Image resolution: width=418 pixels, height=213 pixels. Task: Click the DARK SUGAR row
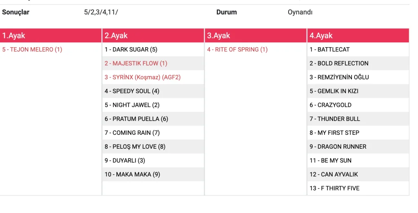[131, 50]
